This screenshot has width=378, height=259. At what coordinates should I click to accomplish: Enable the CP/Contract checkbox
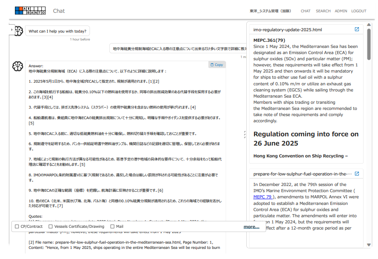pos(17,226)
